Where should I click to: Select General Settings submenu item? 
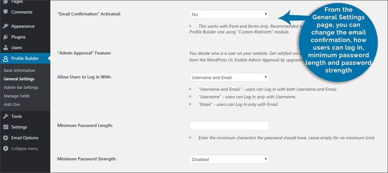coord(19,79)
